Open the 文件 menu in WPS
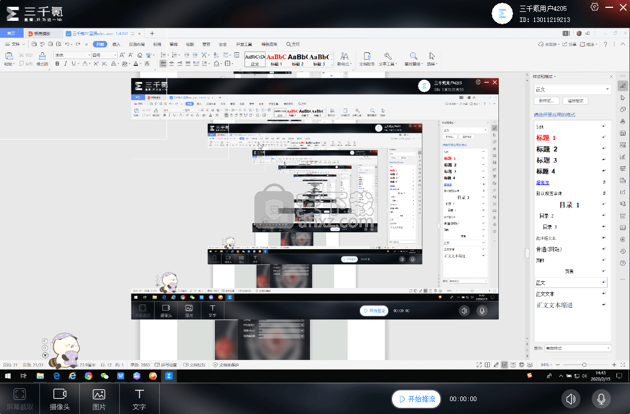 (x=15, y=44)
